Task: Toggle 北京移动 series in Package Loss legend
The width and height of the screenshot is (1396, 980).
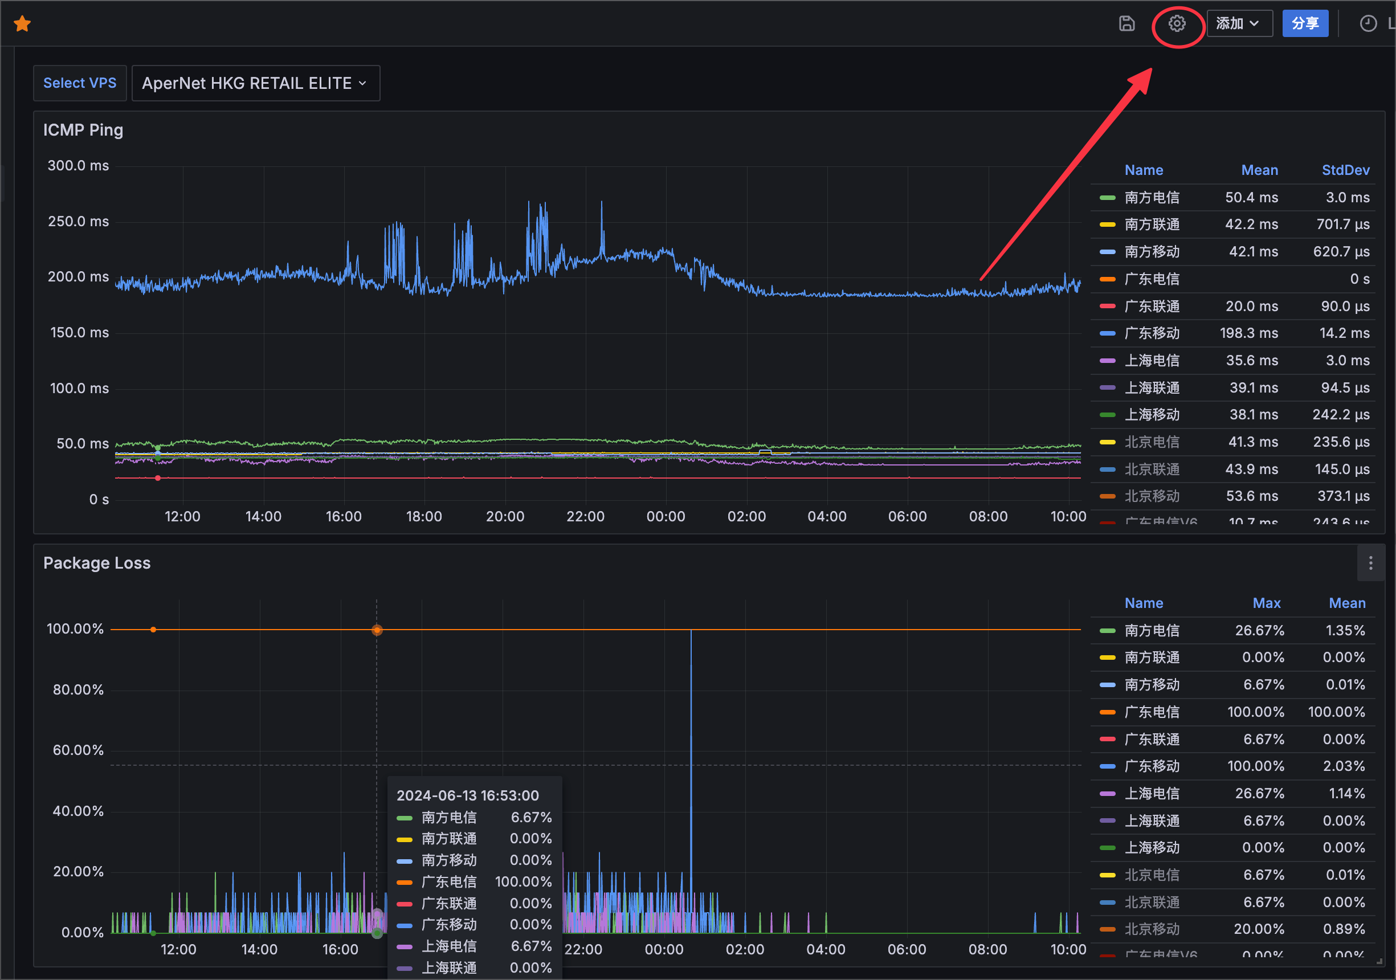Action: tap(1152, 929)
